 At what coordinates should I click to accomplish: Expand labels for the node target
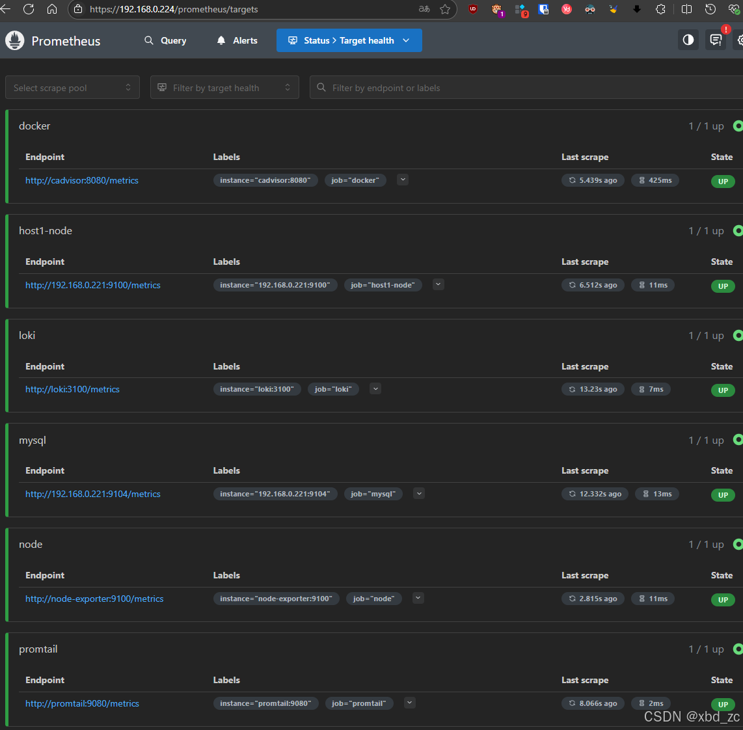[x=418, y=599]
